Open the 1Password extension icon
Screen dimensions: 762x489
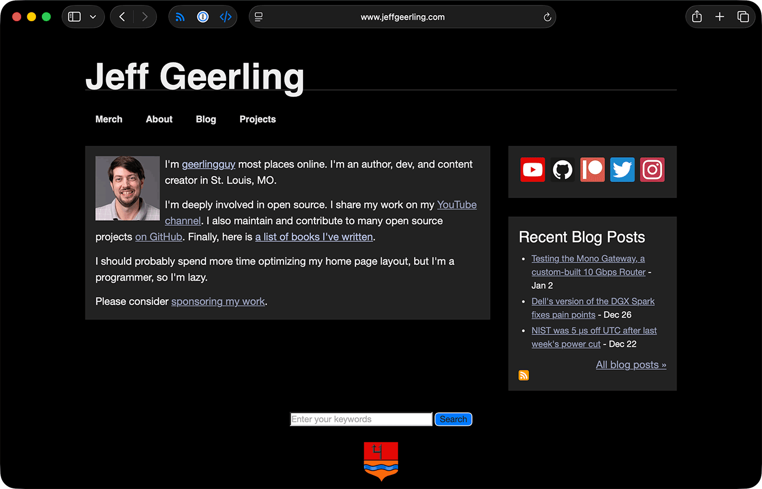tap(203, 17)
